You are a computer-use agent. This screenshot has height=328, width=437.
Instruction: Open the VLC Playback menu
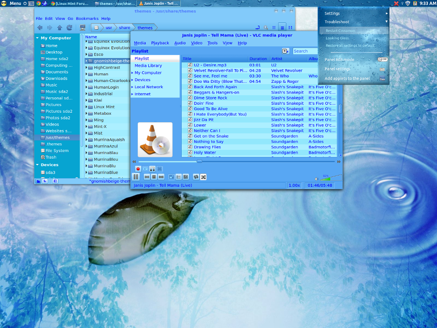pos(160,43)
